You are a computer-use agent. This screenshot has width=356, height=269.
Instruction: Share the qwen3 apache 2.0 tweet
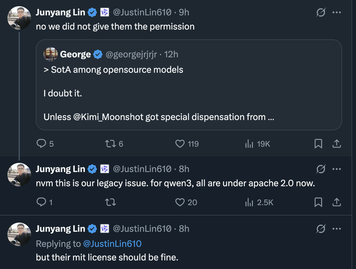coord(336,202)
